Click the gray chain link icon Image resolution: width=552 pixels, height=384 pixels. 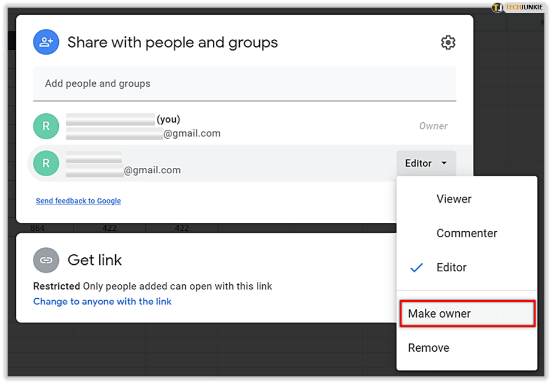point(46,260)
